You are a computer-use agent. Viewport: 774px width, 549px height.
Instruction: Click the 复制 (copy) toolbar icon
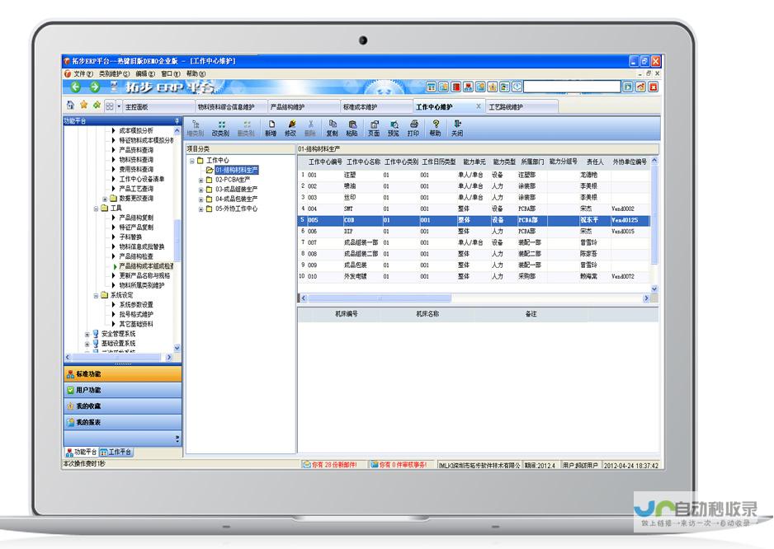tap(333, 129)
